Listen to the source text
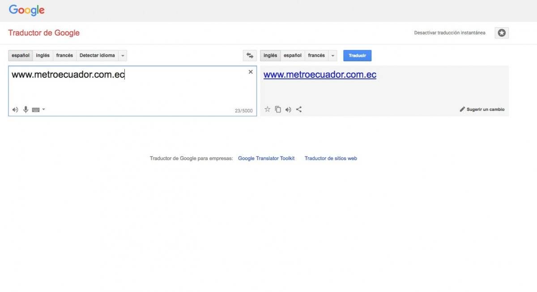 click(x=15, y=110)
